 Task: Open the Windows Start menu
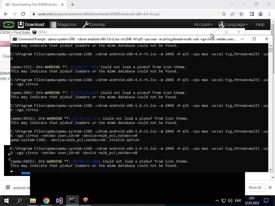tap(6, 201)
